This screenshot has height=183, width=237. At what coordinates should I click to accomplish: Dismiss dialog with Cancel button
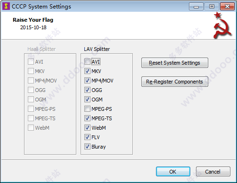pyautogui.click(x=213, y=172)
